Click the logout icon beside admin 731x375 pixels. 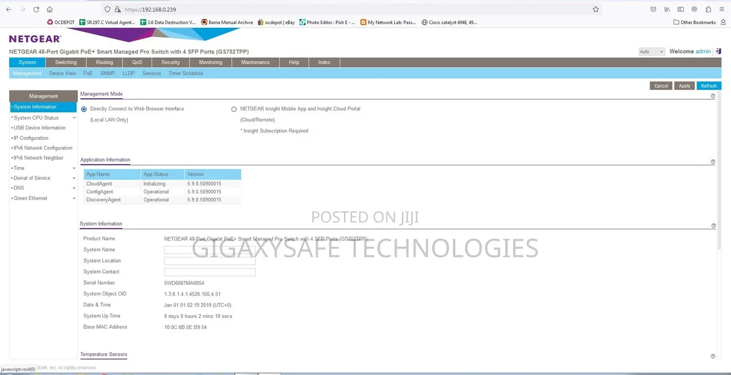click(718, 52)
